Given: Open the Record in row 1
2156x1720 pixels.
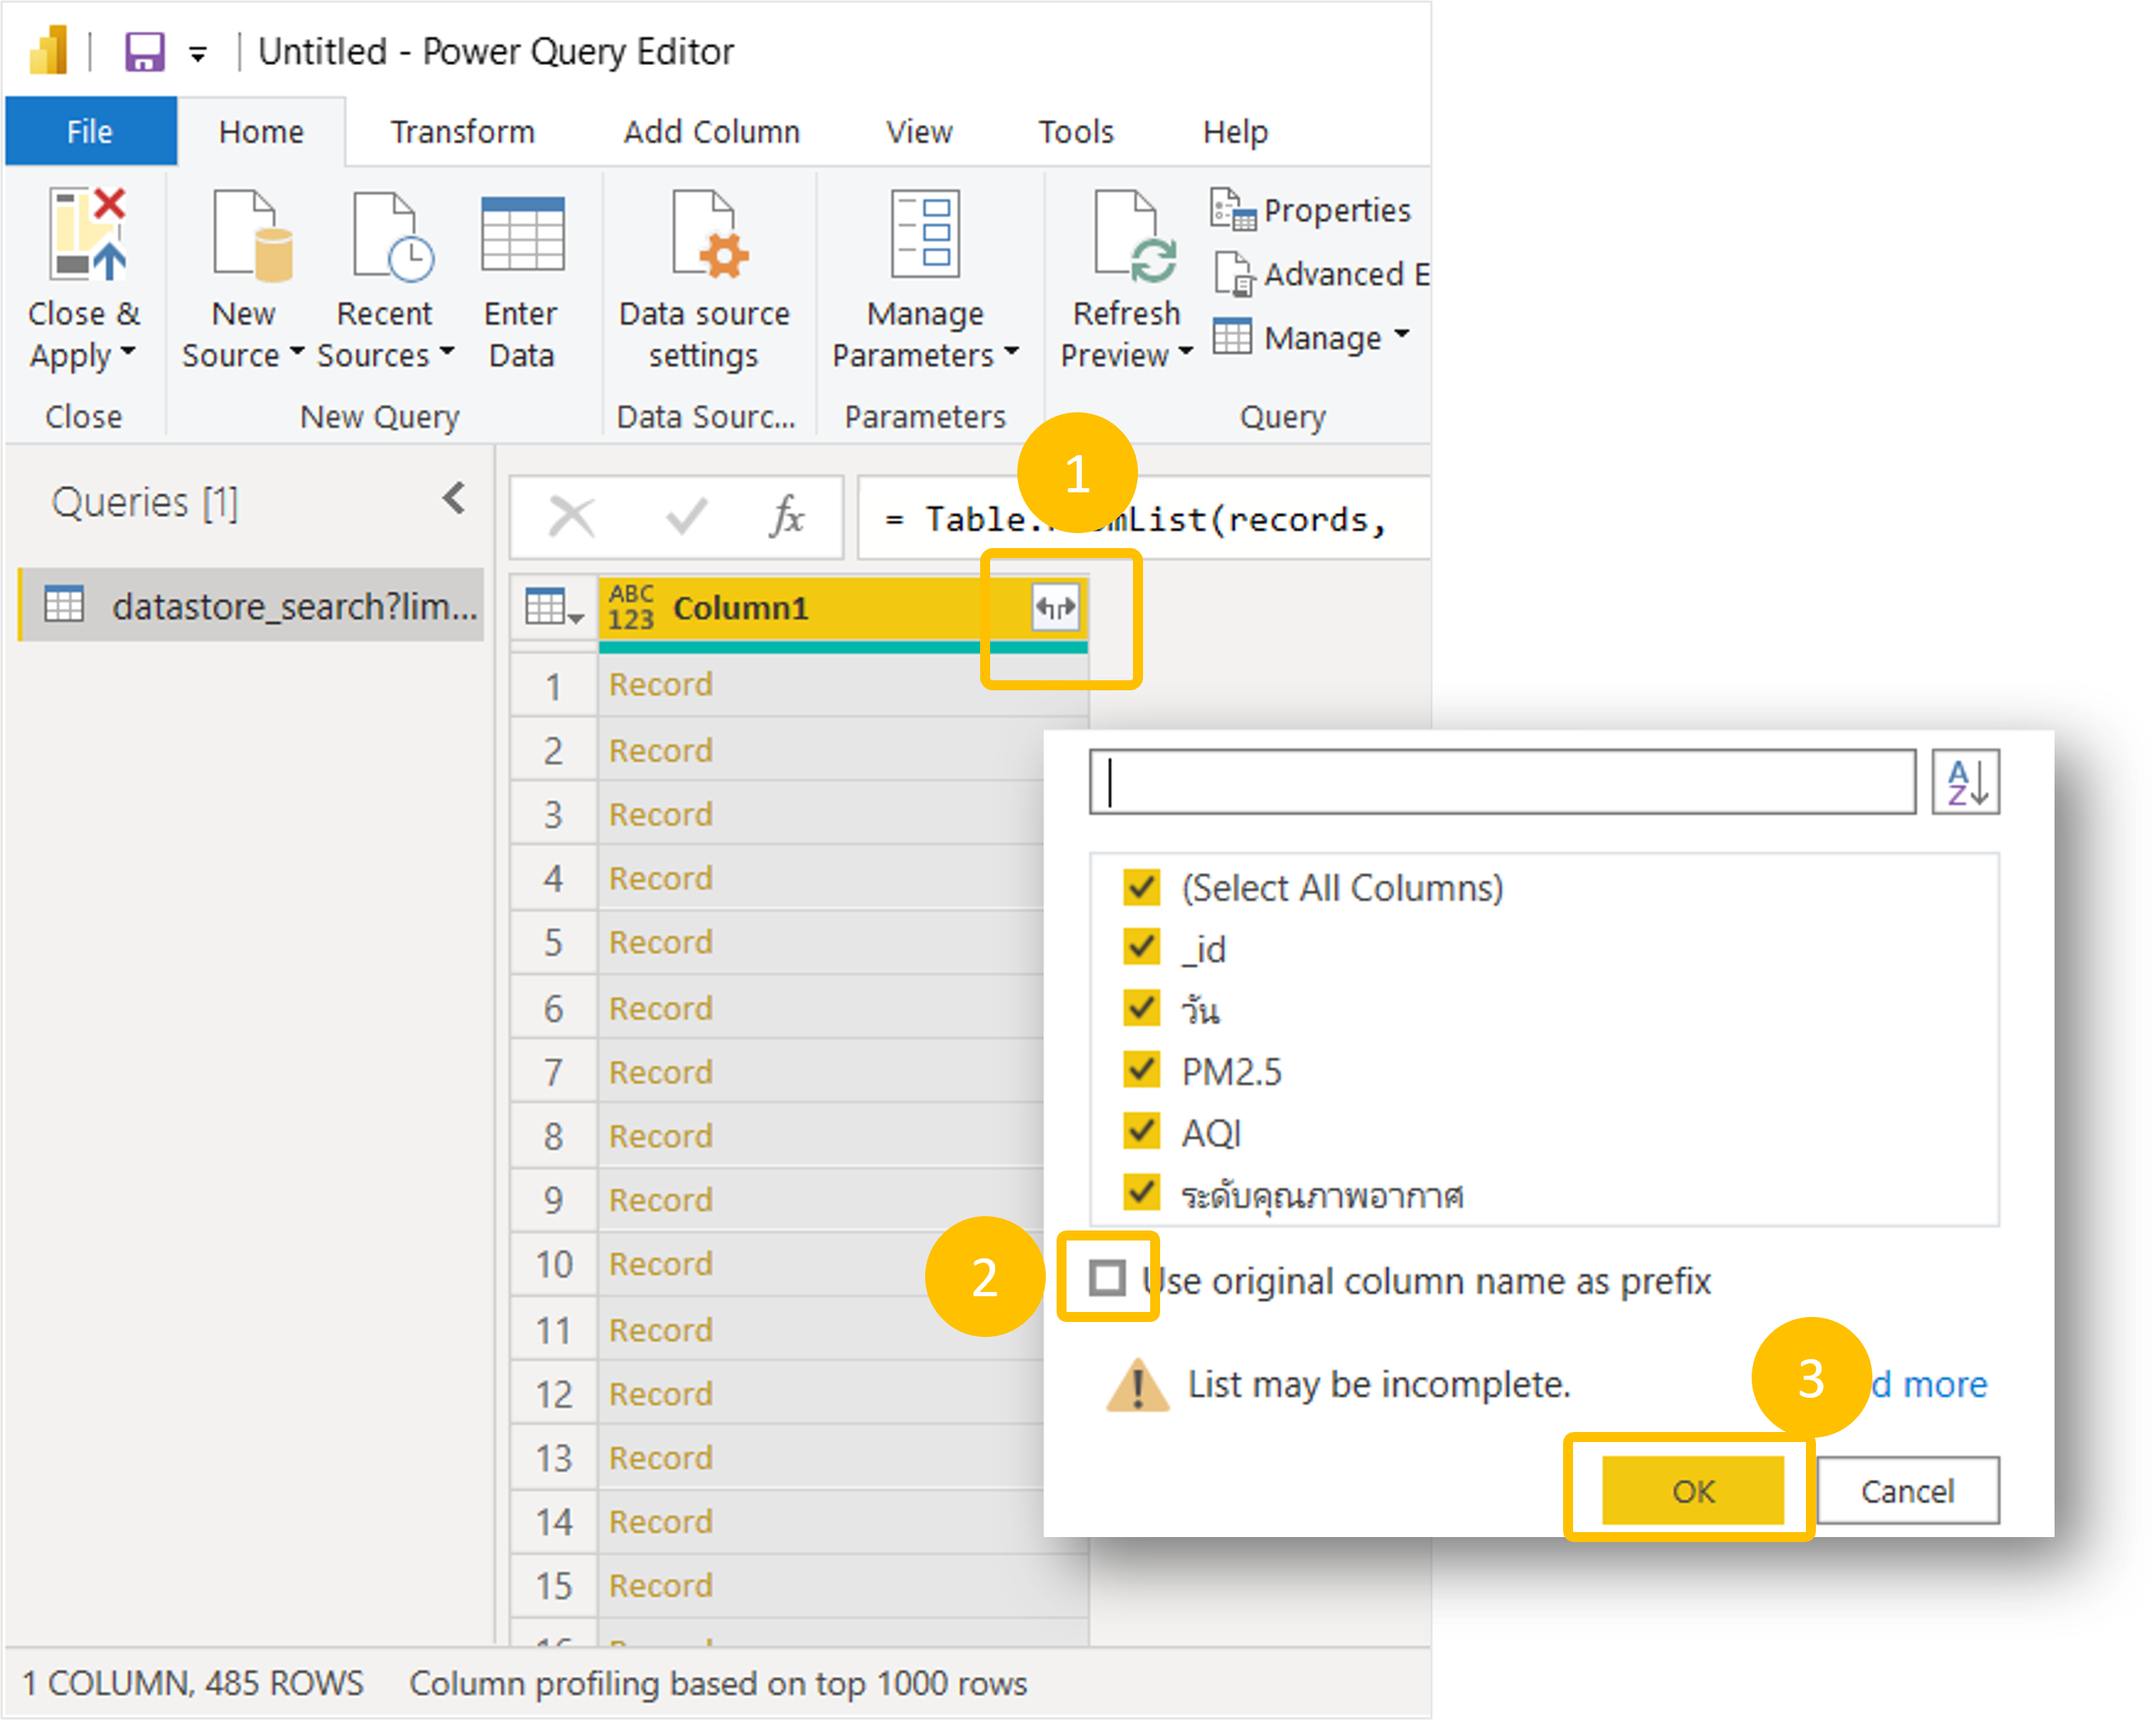Looking at the screenshot, I should [661, 685].
